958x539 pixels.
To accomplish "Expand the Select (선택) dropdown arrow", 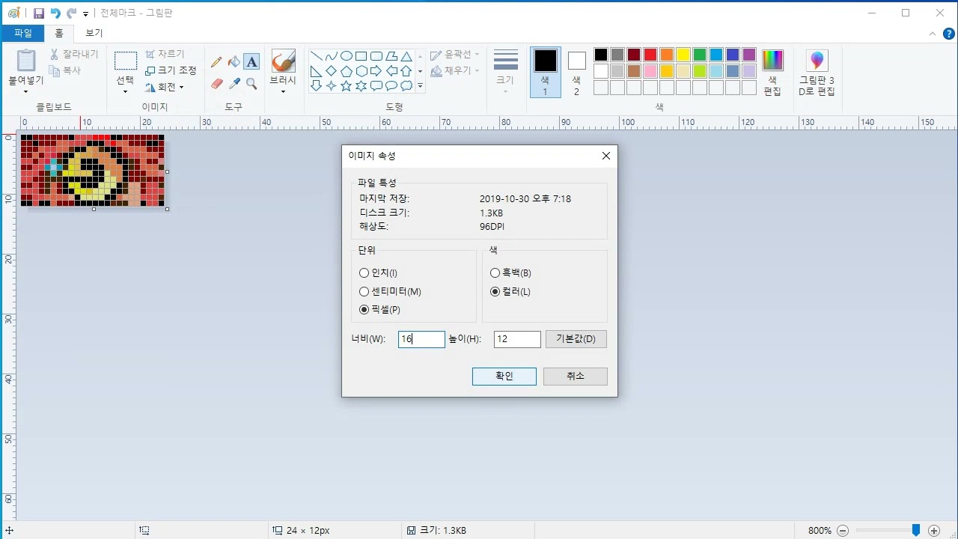I will pyautogui.click(x=125, y=92).
